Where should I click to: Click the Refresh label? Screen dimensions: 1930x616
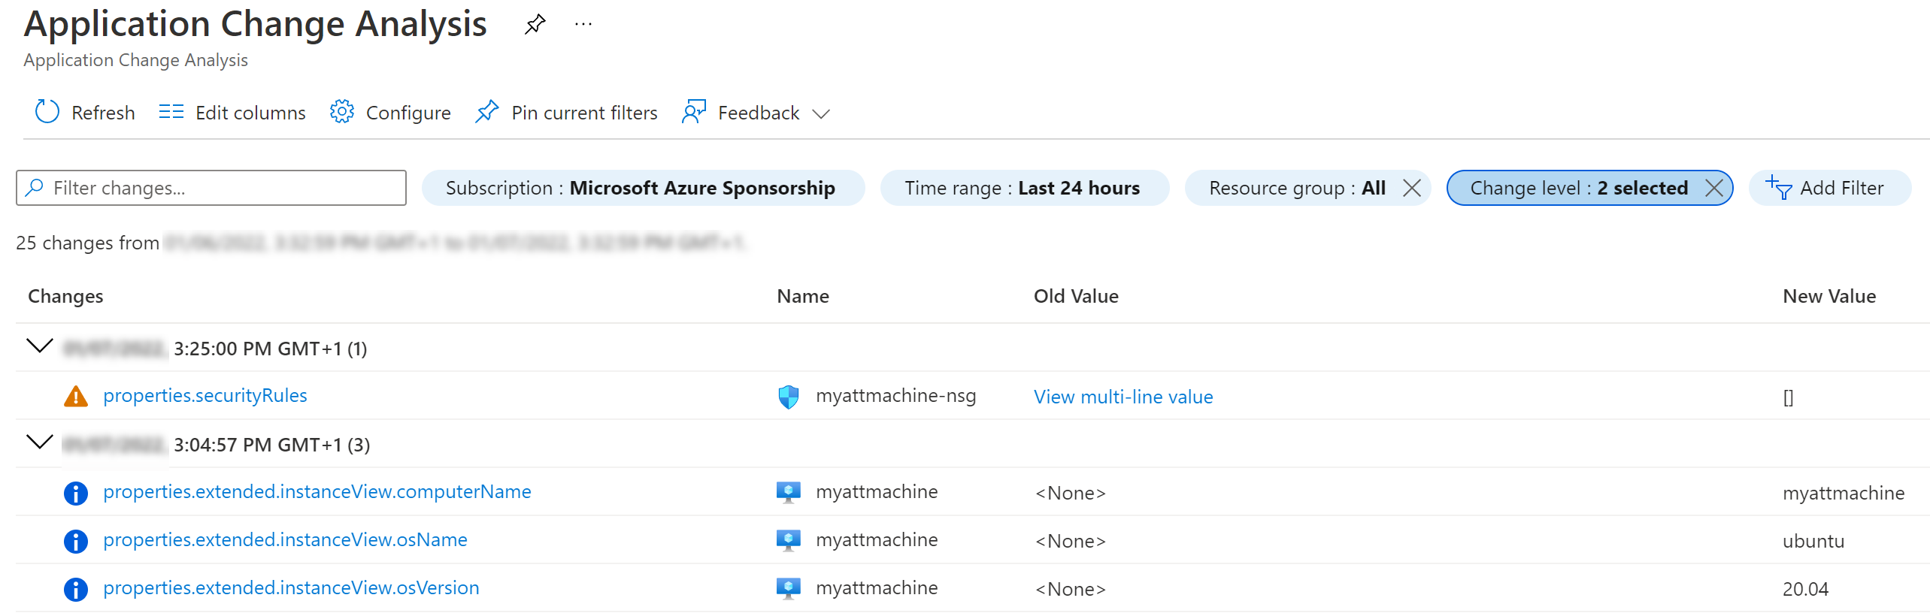(103, 113)
